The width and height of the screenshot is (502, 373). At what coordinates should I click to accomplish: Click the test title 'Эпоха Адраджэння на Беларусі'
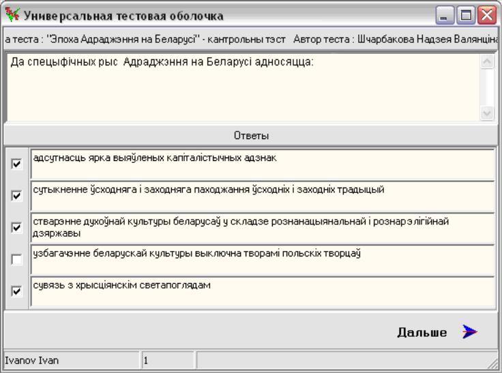123,40
